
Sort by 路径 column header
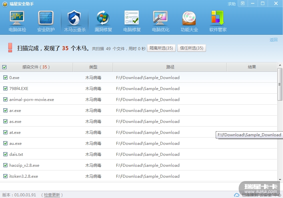(170, 67)
